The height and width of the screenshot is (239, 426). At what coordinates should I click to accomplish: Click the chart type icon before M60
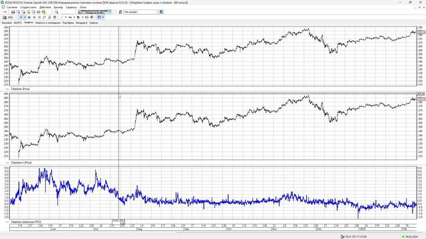pyautogui.click(x=5, y=18)
